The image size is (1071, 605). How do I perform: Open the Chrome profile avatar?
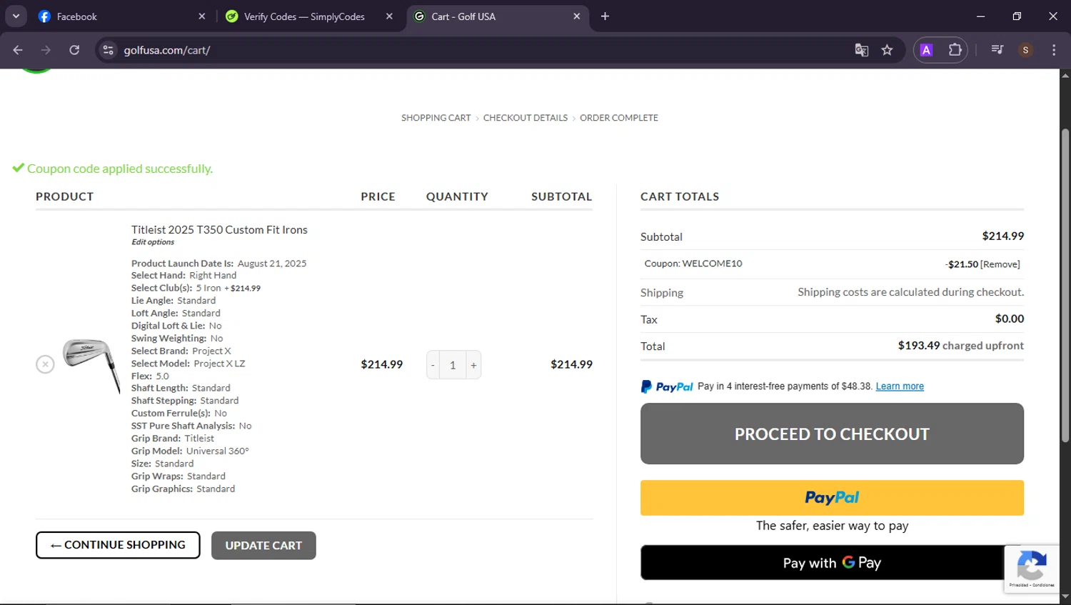1025,50
